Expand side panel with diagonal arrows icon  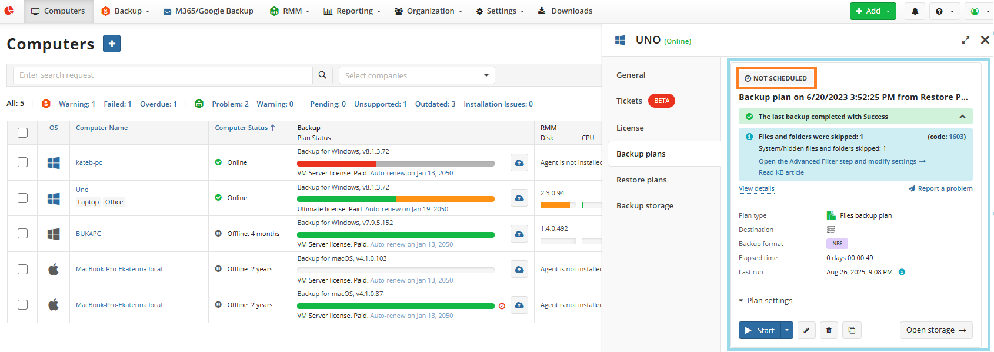966,40
